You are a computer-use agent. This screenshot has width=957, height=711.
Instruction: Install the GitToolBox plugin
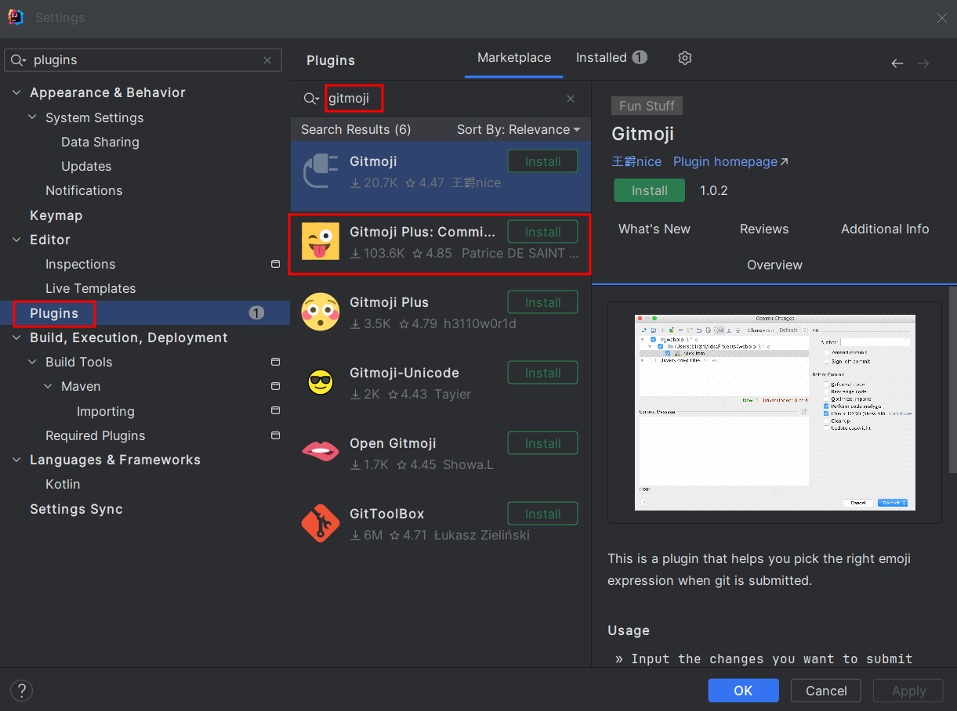click(x=543, y=514)
